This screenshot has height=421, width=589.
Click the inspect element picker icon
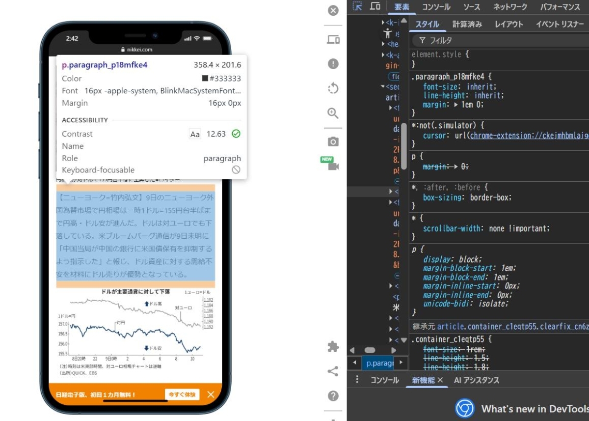(357, 6)
